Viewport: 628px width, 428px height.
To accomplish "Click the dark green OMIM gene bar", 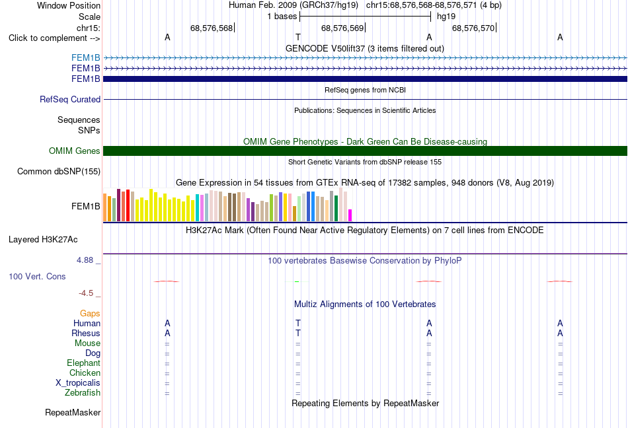I will coord(366,151).
